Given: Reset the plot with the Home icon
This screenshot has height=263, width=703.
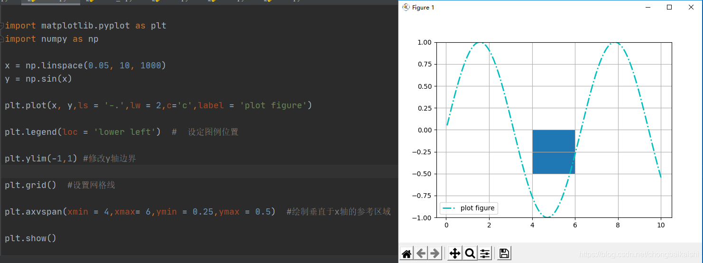Looking at the screenshot, I should [407, 254].
